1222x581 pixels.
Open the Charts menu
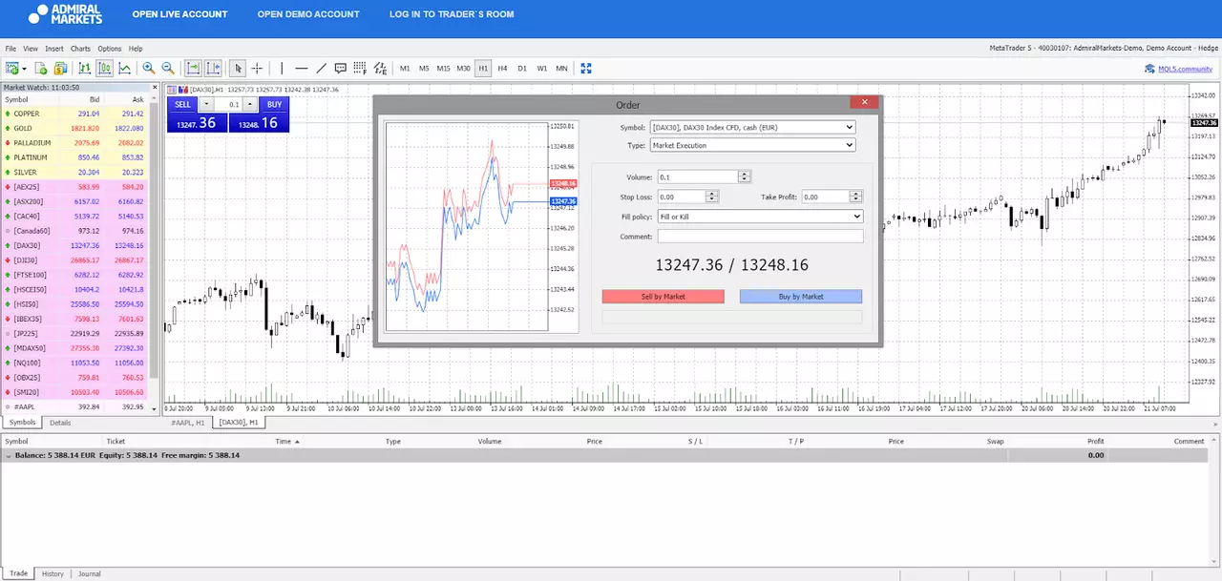[x=80, y=49]
